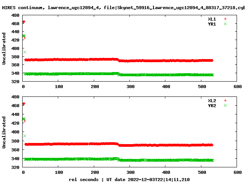Click the 300 x-axis tick label of top plot
This screenshot has width=245, height=183.
click(131, 87)
